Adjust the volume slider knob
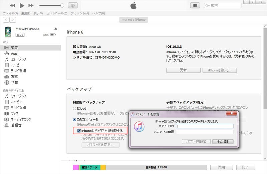Image resolution: width=267 pixels, height=174 pixels. coord(62,6)
